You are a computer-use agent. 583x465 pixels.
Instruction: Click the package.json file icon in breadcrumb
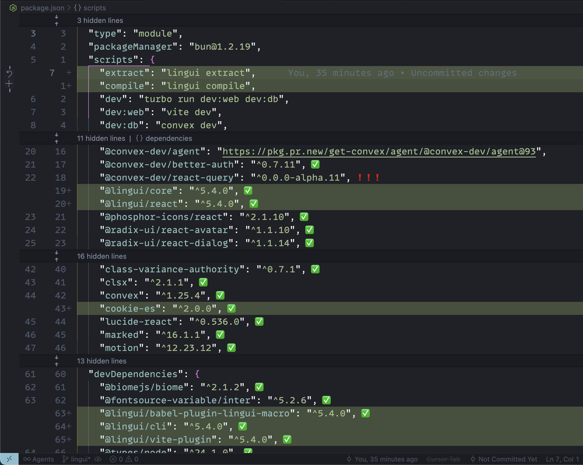(13, 8)
